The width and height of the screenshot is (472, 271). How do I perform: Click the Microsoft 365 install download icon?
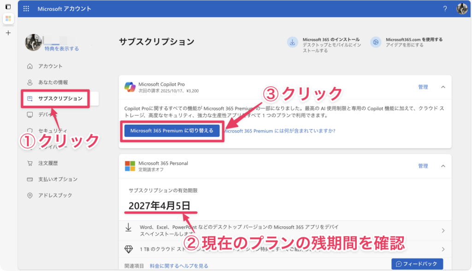pyautogui.click(x=292, y=42)
